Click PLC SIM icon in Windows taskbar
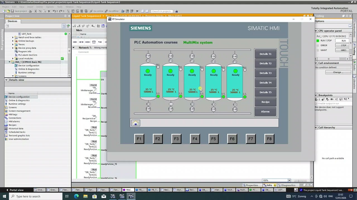 [122, 196]
